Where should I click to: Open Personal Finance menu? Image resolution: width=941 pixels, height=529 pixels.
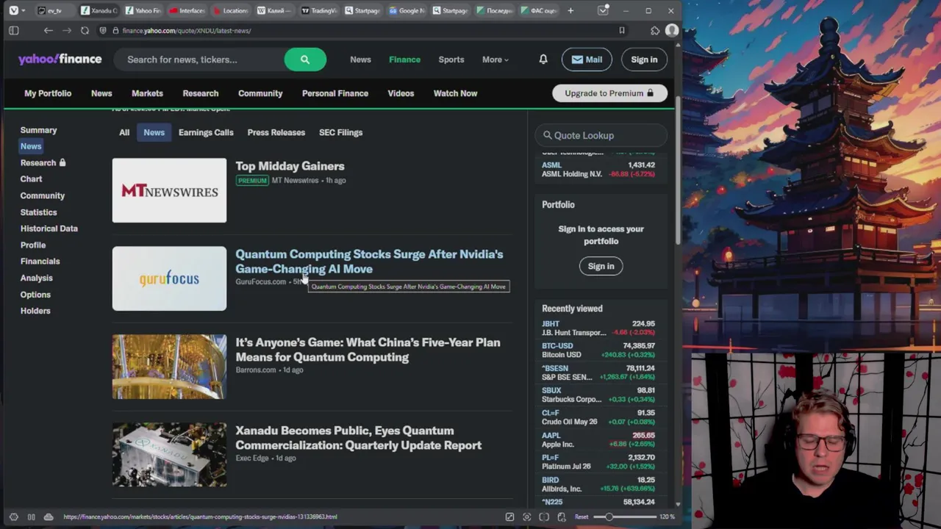(335, 93)
